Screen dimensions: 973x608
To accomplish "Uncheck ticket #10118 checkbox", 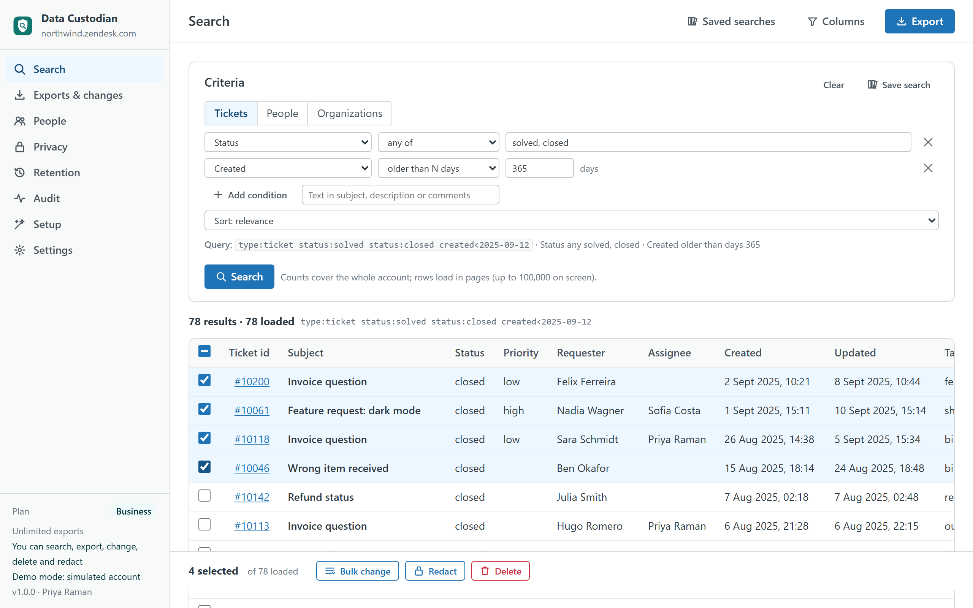I will (x=204, y=438).
